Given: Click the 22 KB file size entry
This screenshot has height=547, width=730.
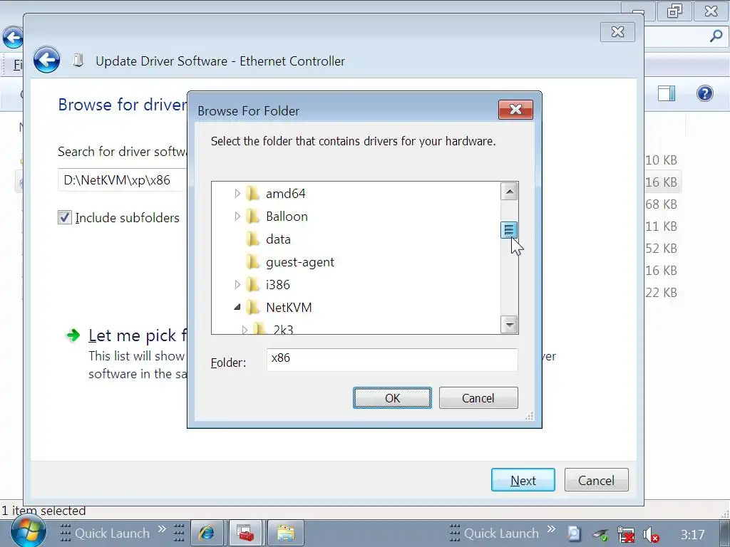Looking at the screenshot, I should click(661, 293).
